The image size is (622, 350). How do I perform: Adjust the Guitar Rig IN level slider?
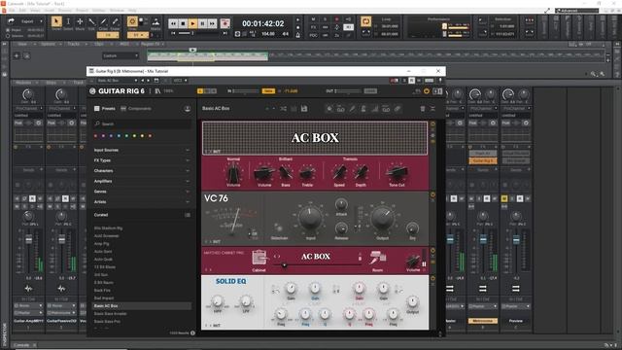246,91
